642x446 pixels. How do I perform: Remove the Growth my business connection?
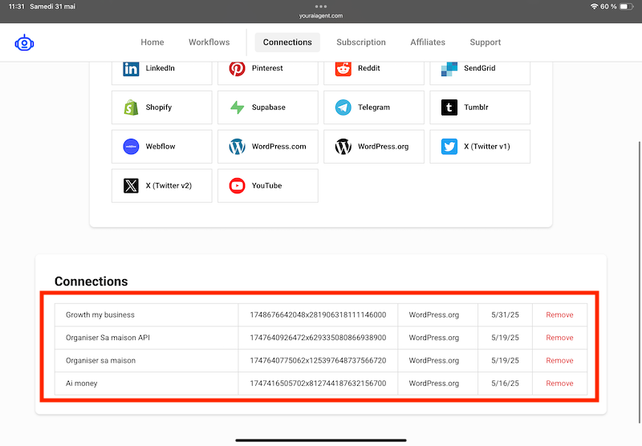559,315
